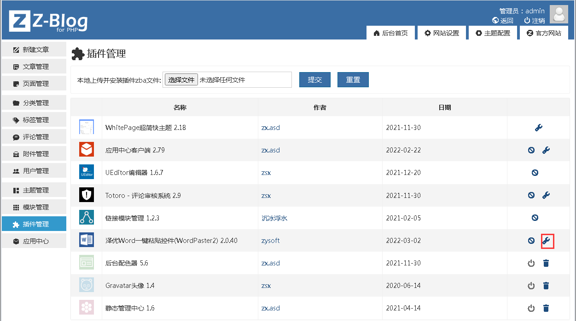Click 选择文件 to choose zba file
The width and height of the screenshot is (576, 321).
click(x=181, y=79)
